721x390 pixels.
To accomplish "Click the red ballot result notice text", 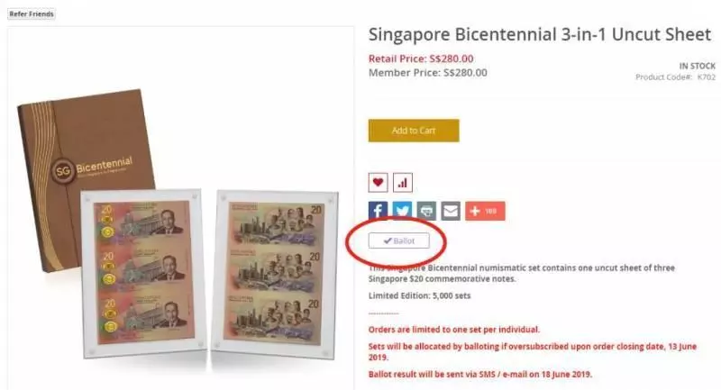I will point(480,375).
